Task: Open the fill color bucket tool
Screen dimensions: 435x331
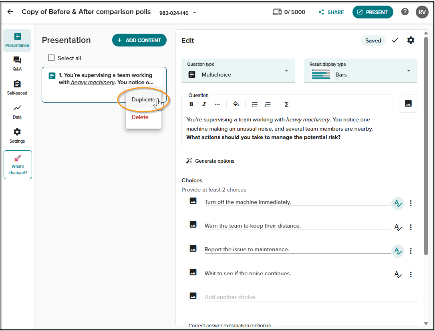Action: coord(236,104)
